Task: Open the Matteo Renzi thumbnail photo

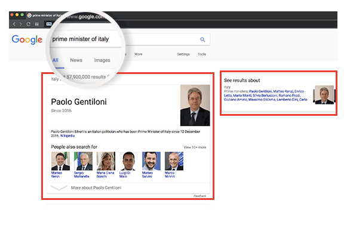Action: pyautogui.click(x=60, y=161)
